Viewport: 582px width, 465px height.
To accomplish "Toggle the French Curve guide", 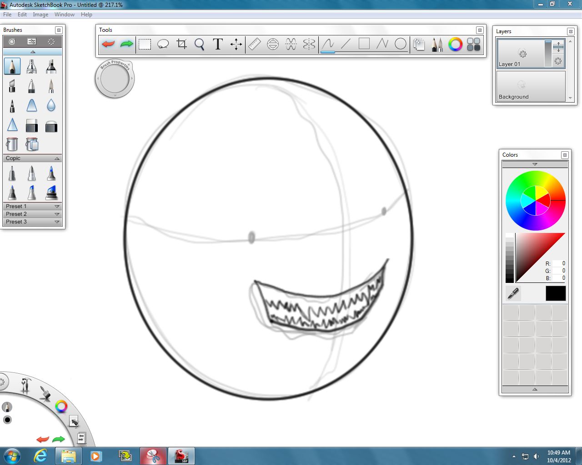I will point(291,44).
